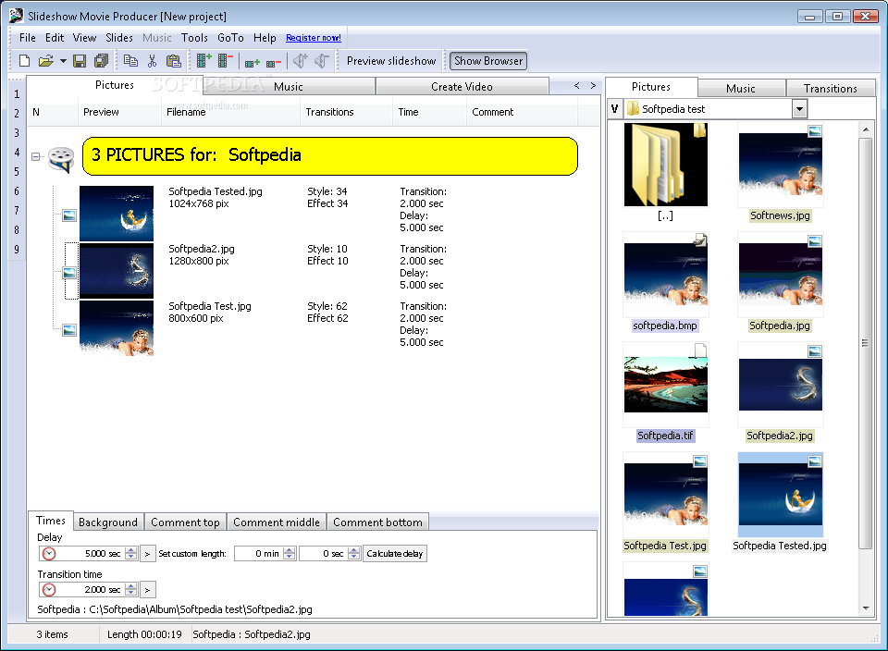Open the Comment middle tab

[x=277, y=522]
